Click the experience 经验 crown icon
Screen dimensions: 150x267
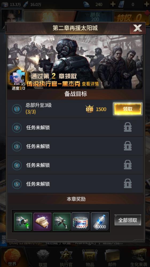tap(89, 109)
